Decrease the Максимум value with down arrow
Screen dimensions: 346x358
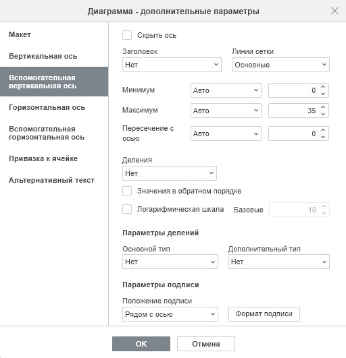point(323,114)
